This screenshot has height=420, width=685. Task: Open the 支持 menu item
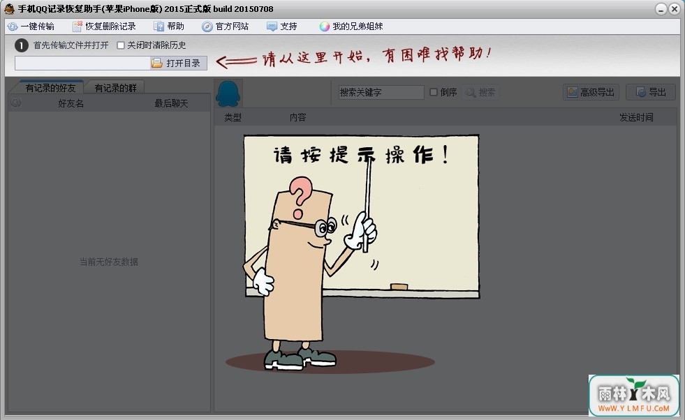[282, 27]
